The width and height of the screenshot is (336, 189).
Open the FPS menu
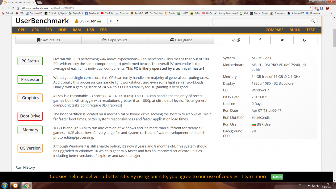pyautogui.click(x=103, y=30)
